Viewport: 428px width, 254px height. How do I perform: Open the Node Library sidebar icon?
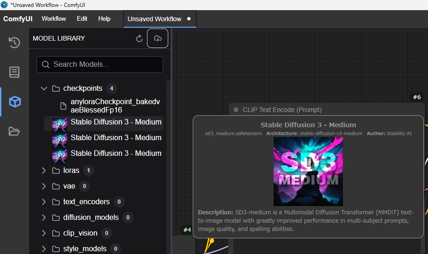(x=14, y=72)
